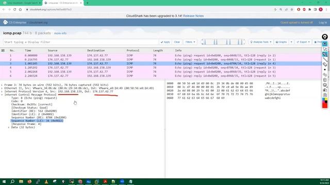Click the packet timeline sparkline graph

click(x=223, y=42)
